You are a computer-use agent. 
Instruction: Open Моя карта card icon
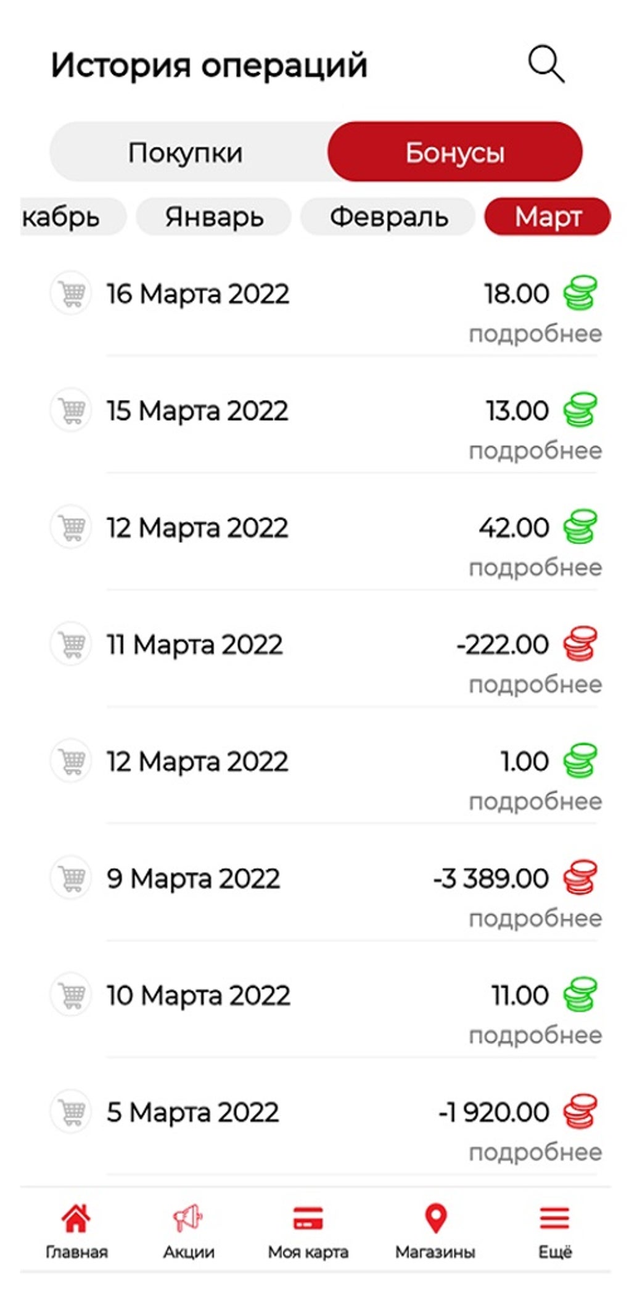coord(308,1219)
